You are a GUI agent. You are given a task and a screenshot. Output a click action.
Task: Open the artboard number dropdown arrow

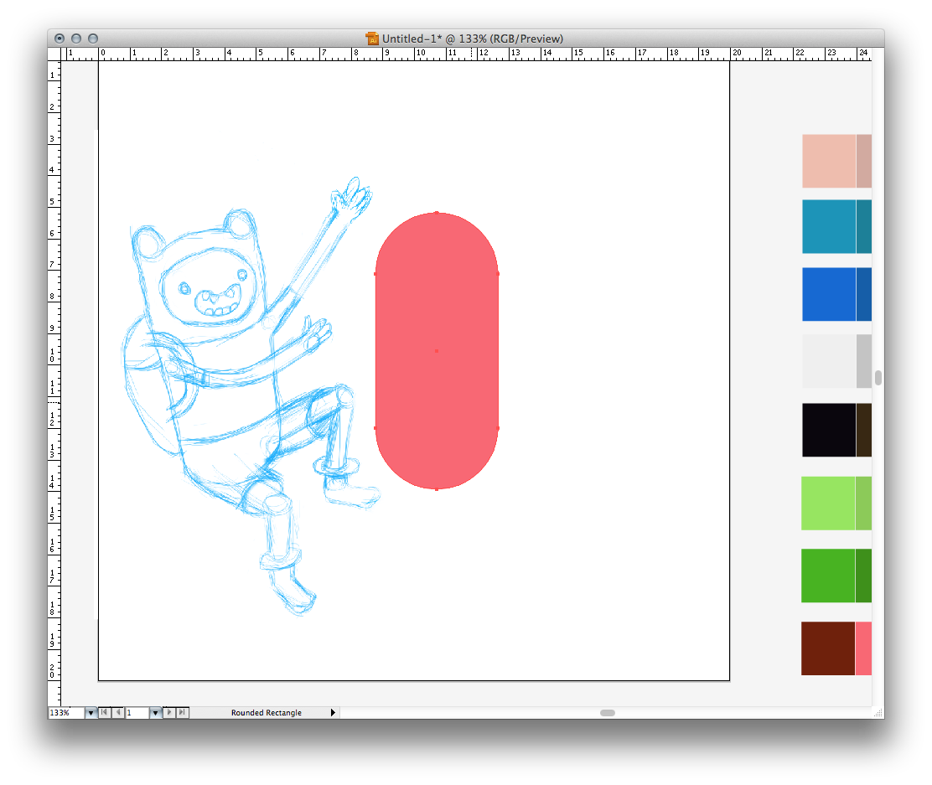pos(155,713)
